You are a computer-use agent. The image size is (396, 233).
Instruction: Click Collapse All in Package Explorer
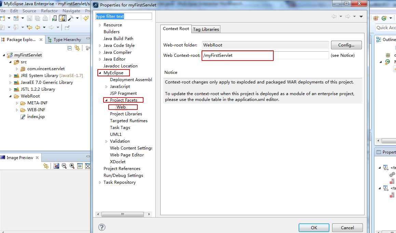(x=70, y=48)
